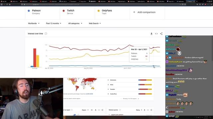
Task: Download the Interest over time chart as CSV
Action: [x=151, y=34]
